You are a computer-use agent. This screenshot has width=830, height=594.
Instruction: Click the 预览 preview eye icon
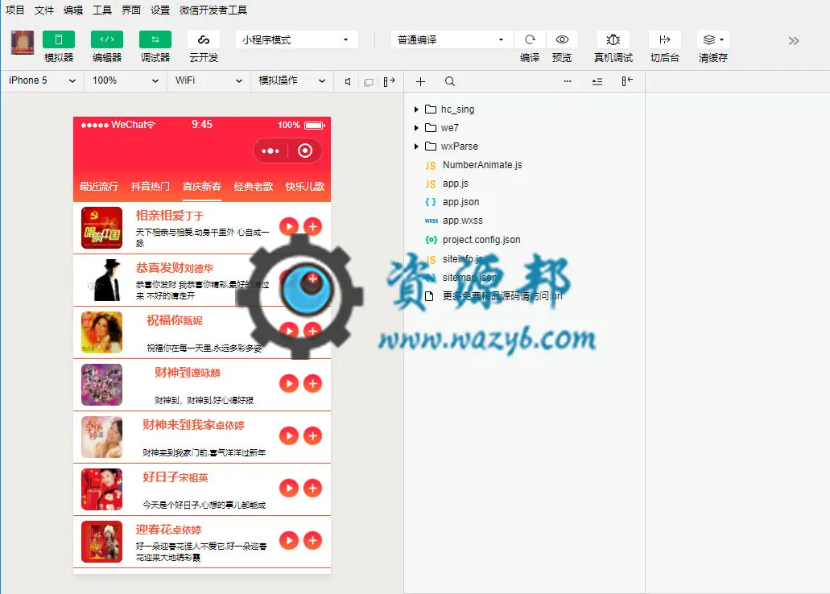(562, 39)
